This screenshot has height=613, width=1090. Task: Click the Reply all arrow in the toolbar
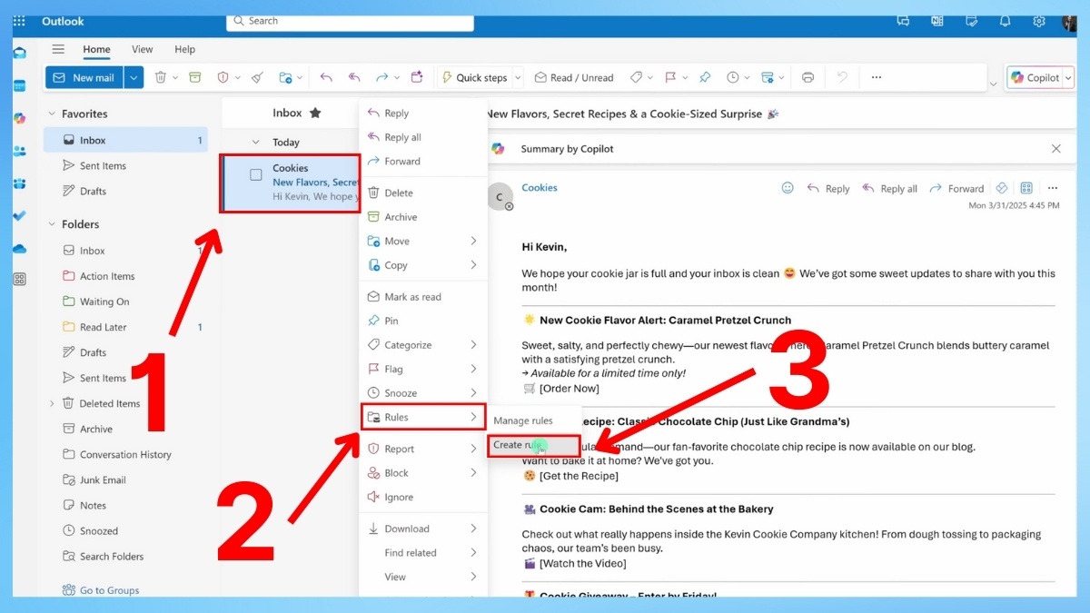(354, 77)
